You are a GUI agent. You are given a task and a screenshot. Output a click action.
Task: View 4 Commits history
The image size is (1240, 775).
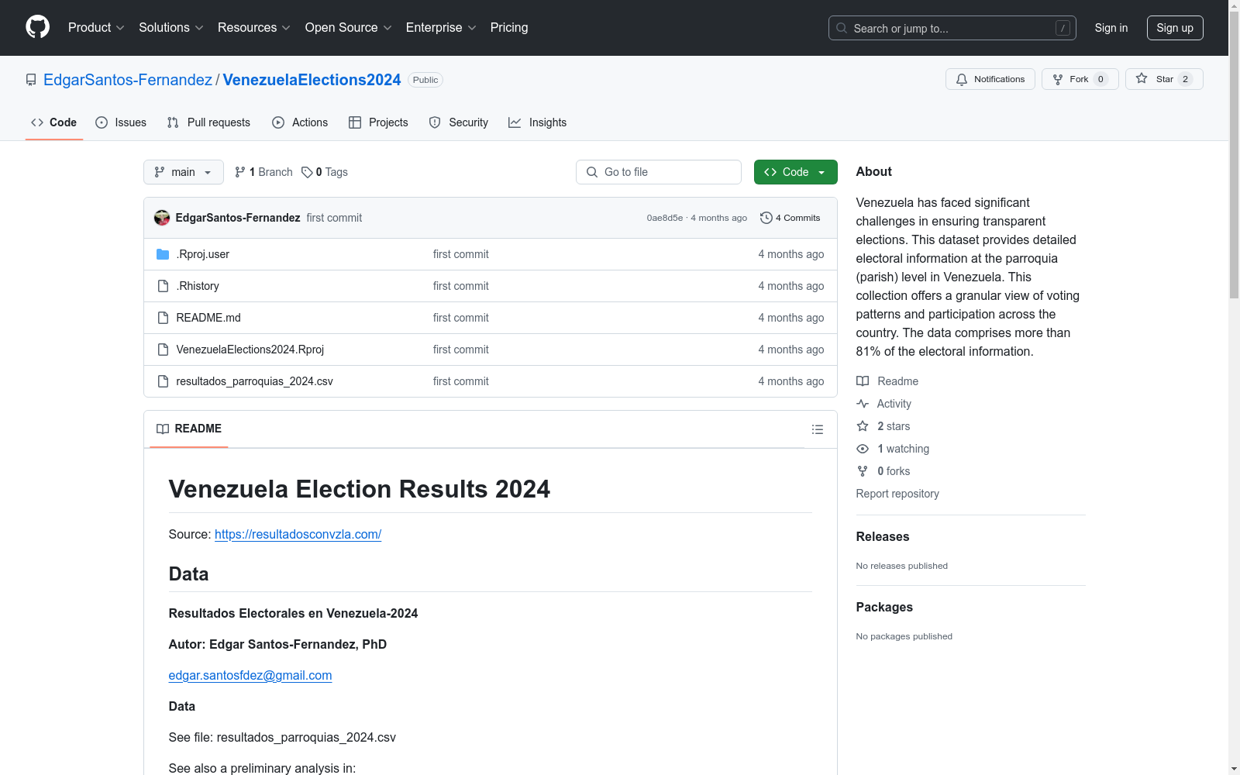coord(790,218)
